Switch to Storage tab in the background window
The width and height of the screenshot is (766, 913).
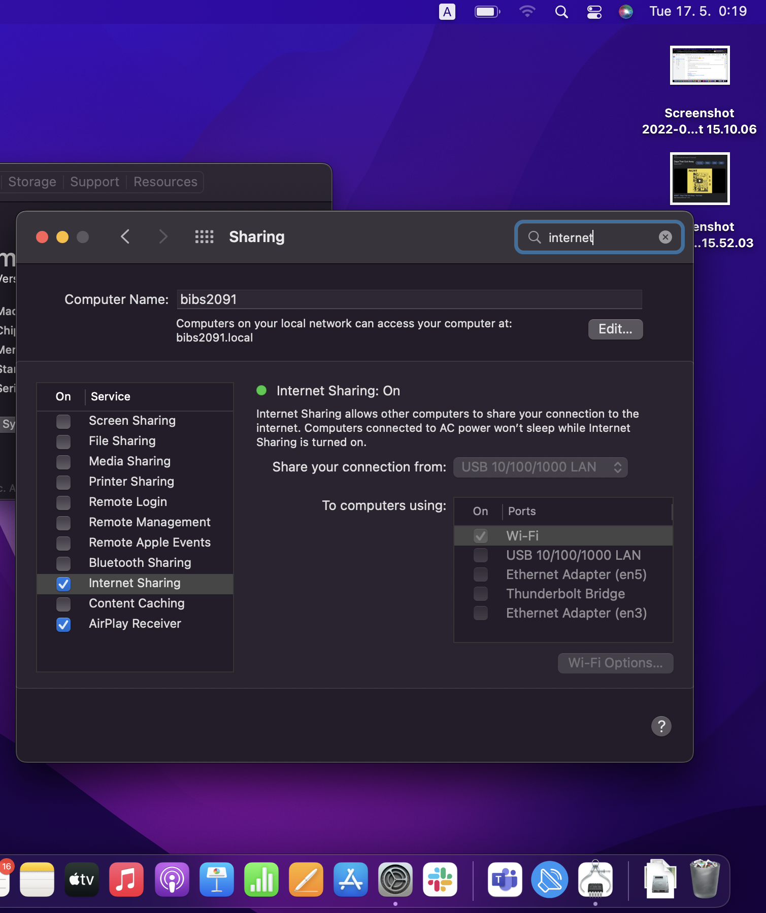32,182
